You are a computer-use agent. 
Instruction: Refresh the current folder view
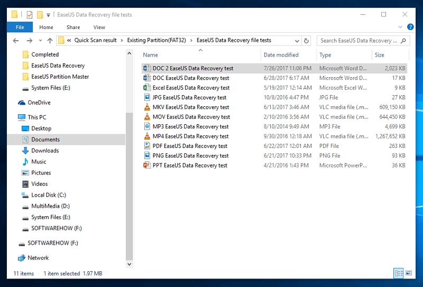pyautogui.click(x=306, y=41)
